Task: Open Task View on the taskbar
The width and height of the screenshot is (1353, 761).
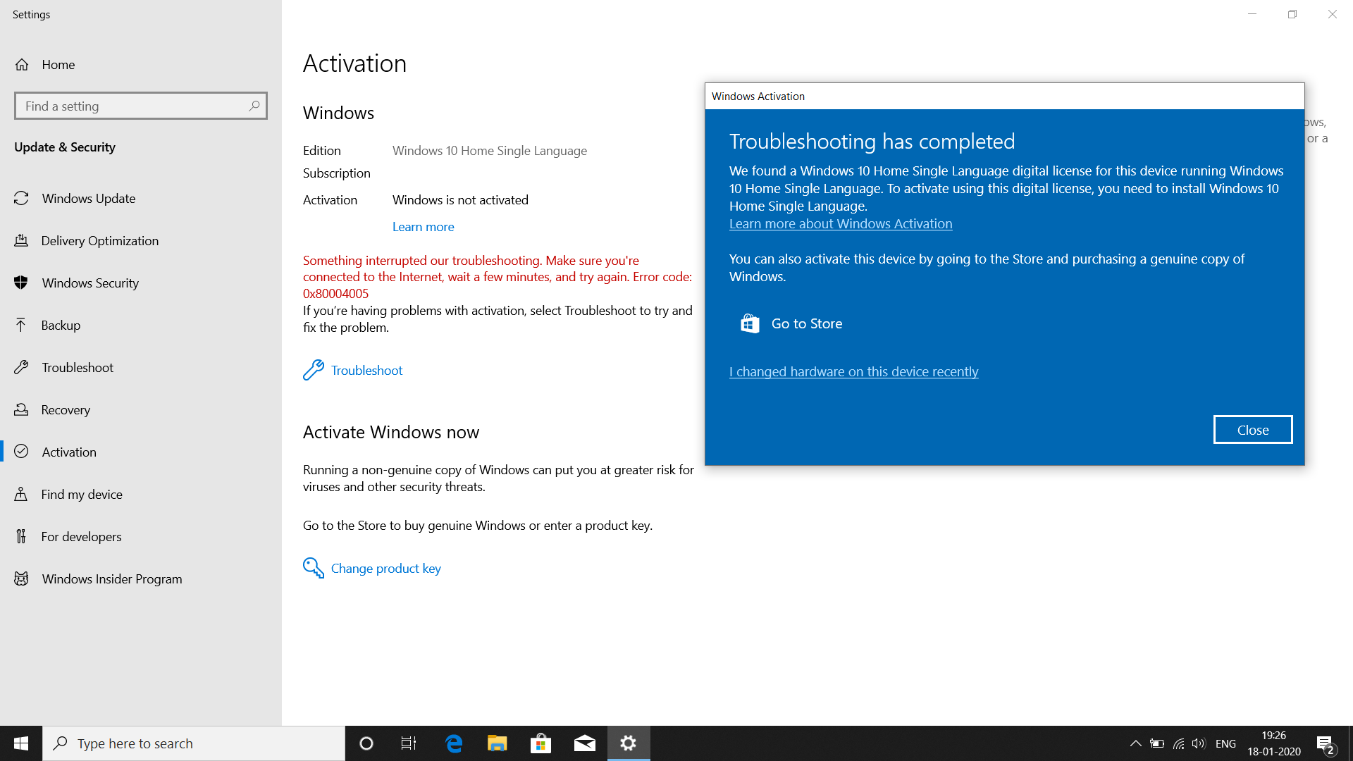Action: coord(409,743)
